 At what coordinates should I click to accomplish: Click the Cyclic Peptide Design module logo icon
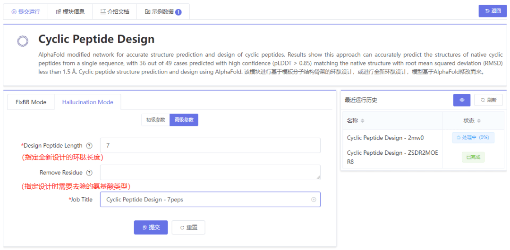click(x=22, y=41)
